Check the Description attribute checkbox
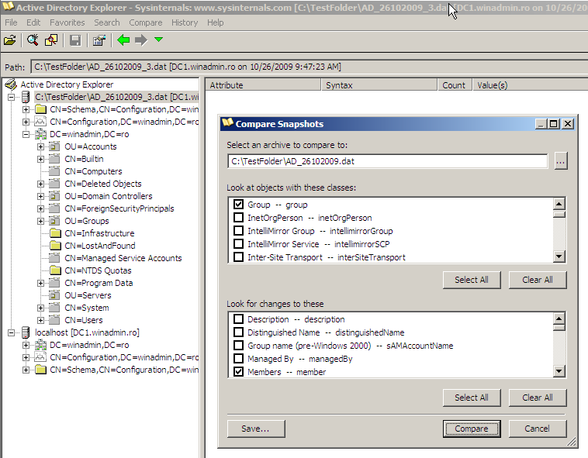Image resolution: width=588 pixels, height=458 pixels. coord(238,319)
